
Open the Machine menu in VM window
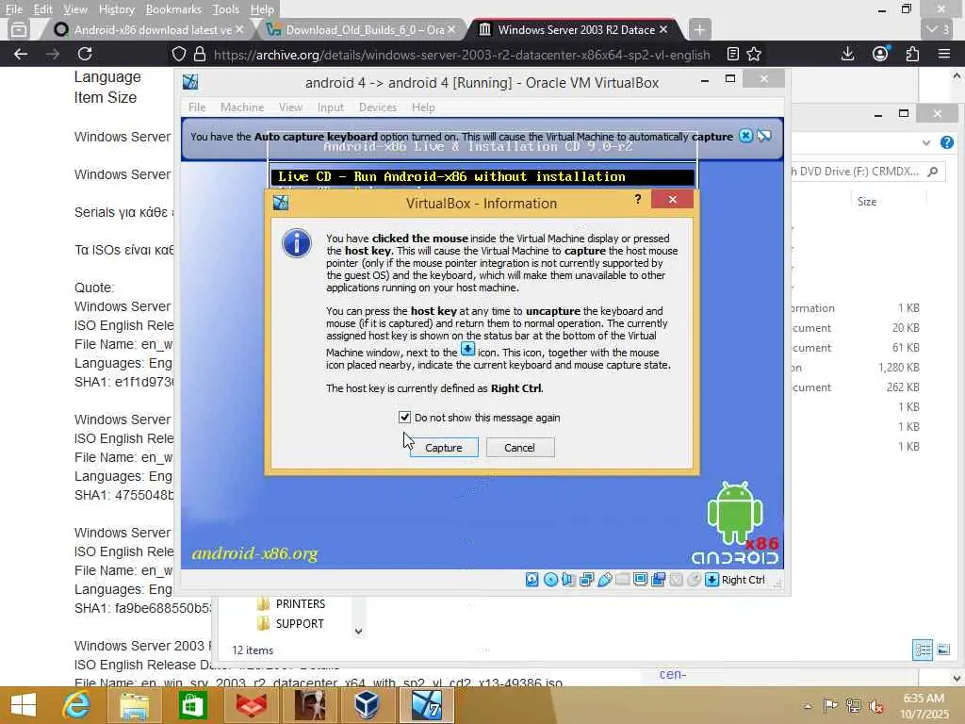point(242,107)
